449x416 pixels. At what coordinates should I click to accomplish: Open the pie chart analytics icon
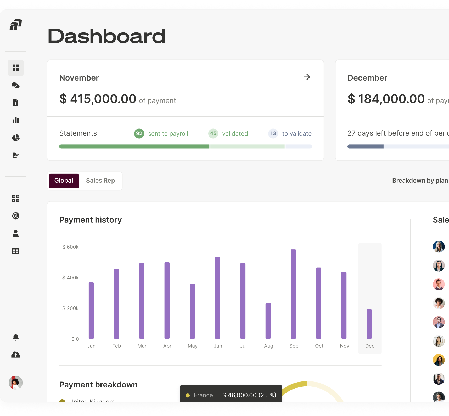pos(16,138)
